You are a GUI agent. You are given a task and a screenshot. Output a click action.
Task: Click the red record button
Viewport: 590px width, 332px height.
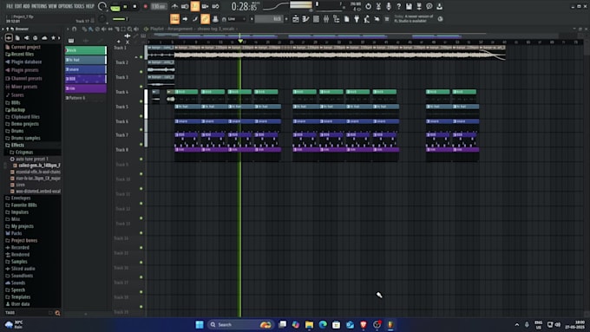point(145,6)
